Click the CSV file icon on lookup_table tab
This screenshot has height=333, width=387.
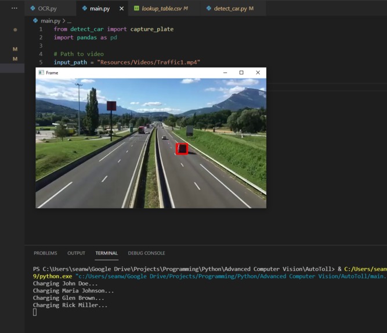[x=136, y=8]
